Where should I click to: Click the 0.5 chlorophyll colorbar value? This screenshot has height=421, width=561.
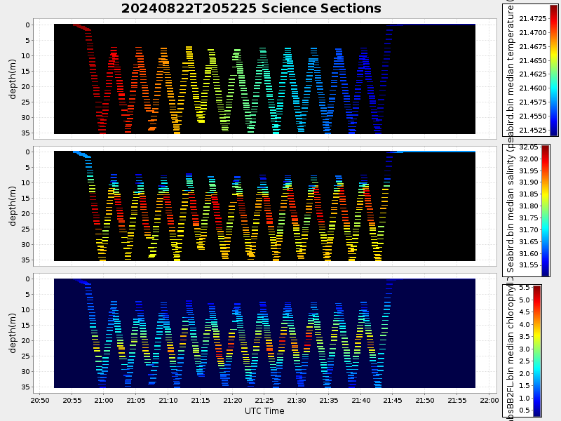pyautogui.click(x=524, y=410)
